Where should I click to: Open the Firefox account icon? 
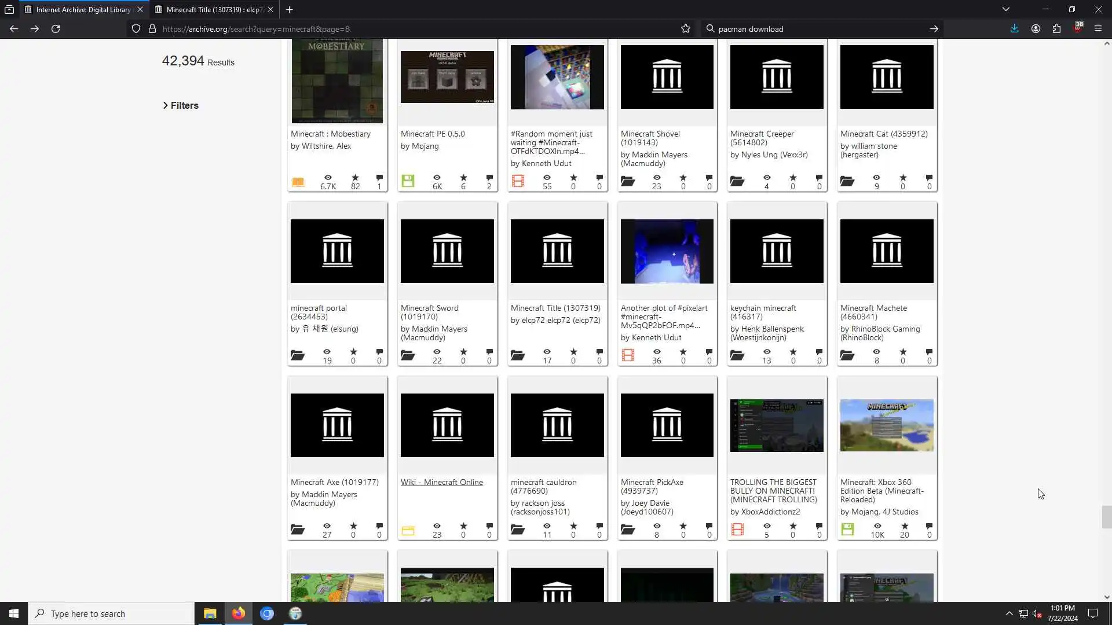tap(1036, 29)
